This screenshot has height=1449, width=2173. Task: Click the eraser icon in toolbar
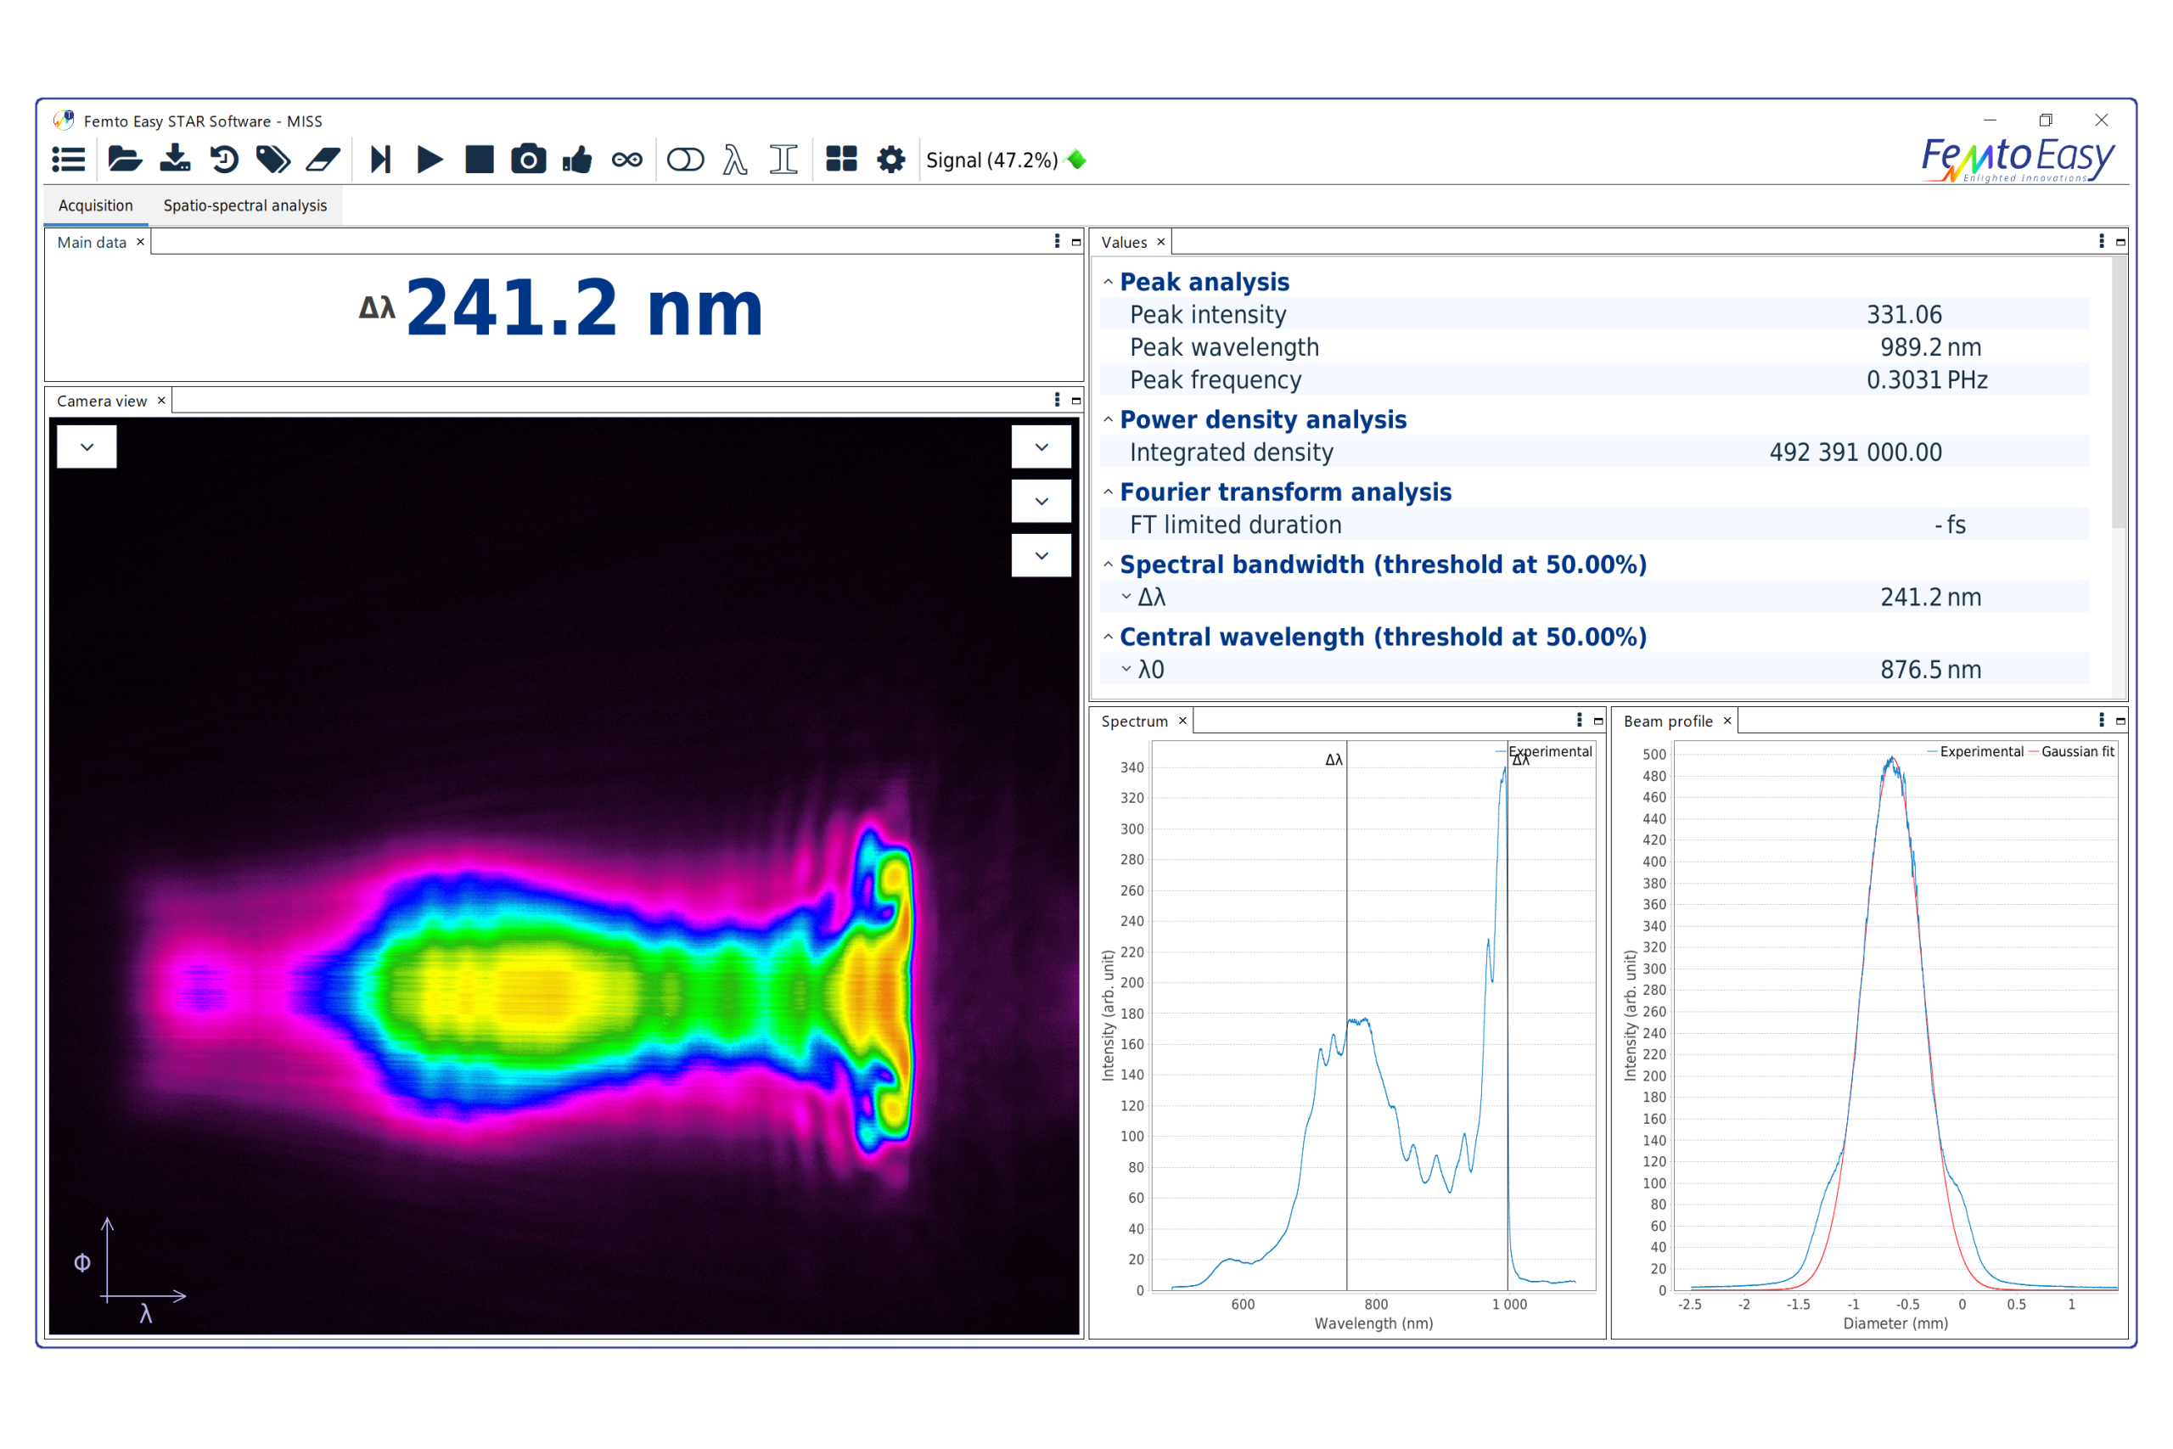(x=323, y=160)
